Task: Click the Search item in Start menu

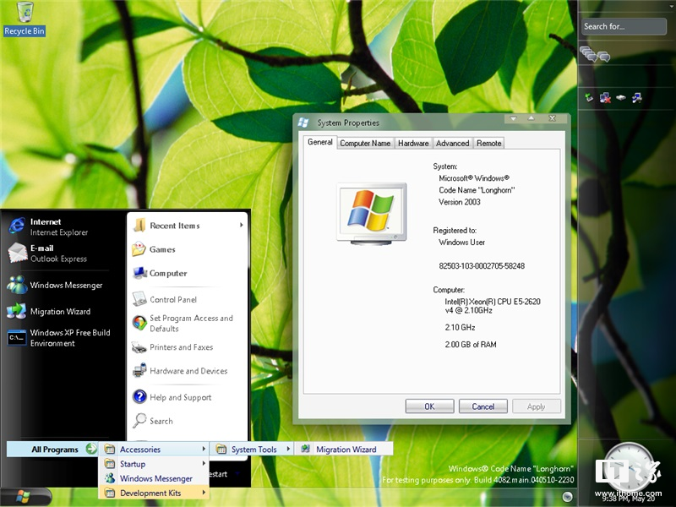Action: click(153, 421)
